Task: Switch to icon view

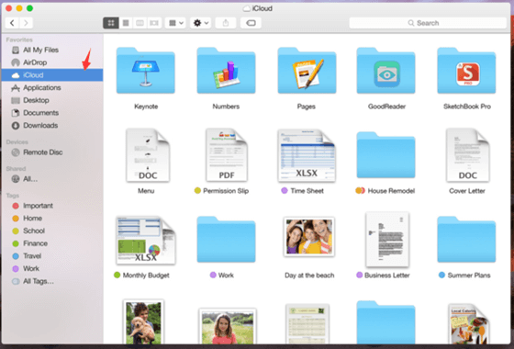Action: [x=111, y=23]
